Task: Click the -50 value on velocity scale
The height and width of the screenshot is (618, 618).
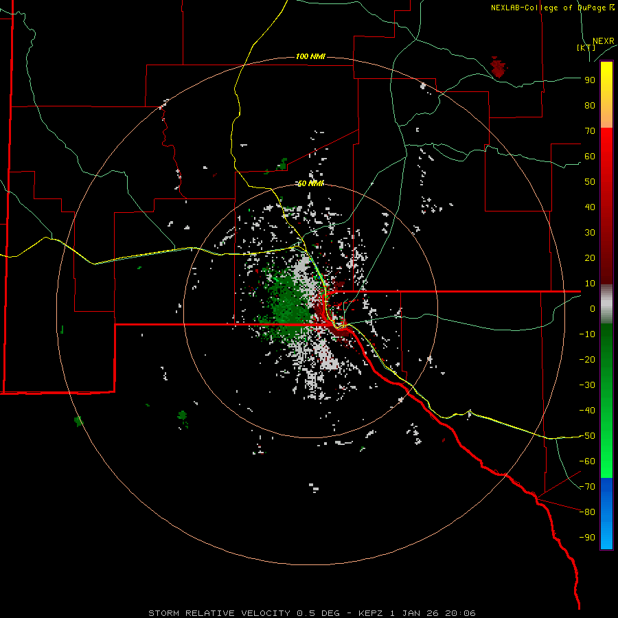Action: (587, 436)
